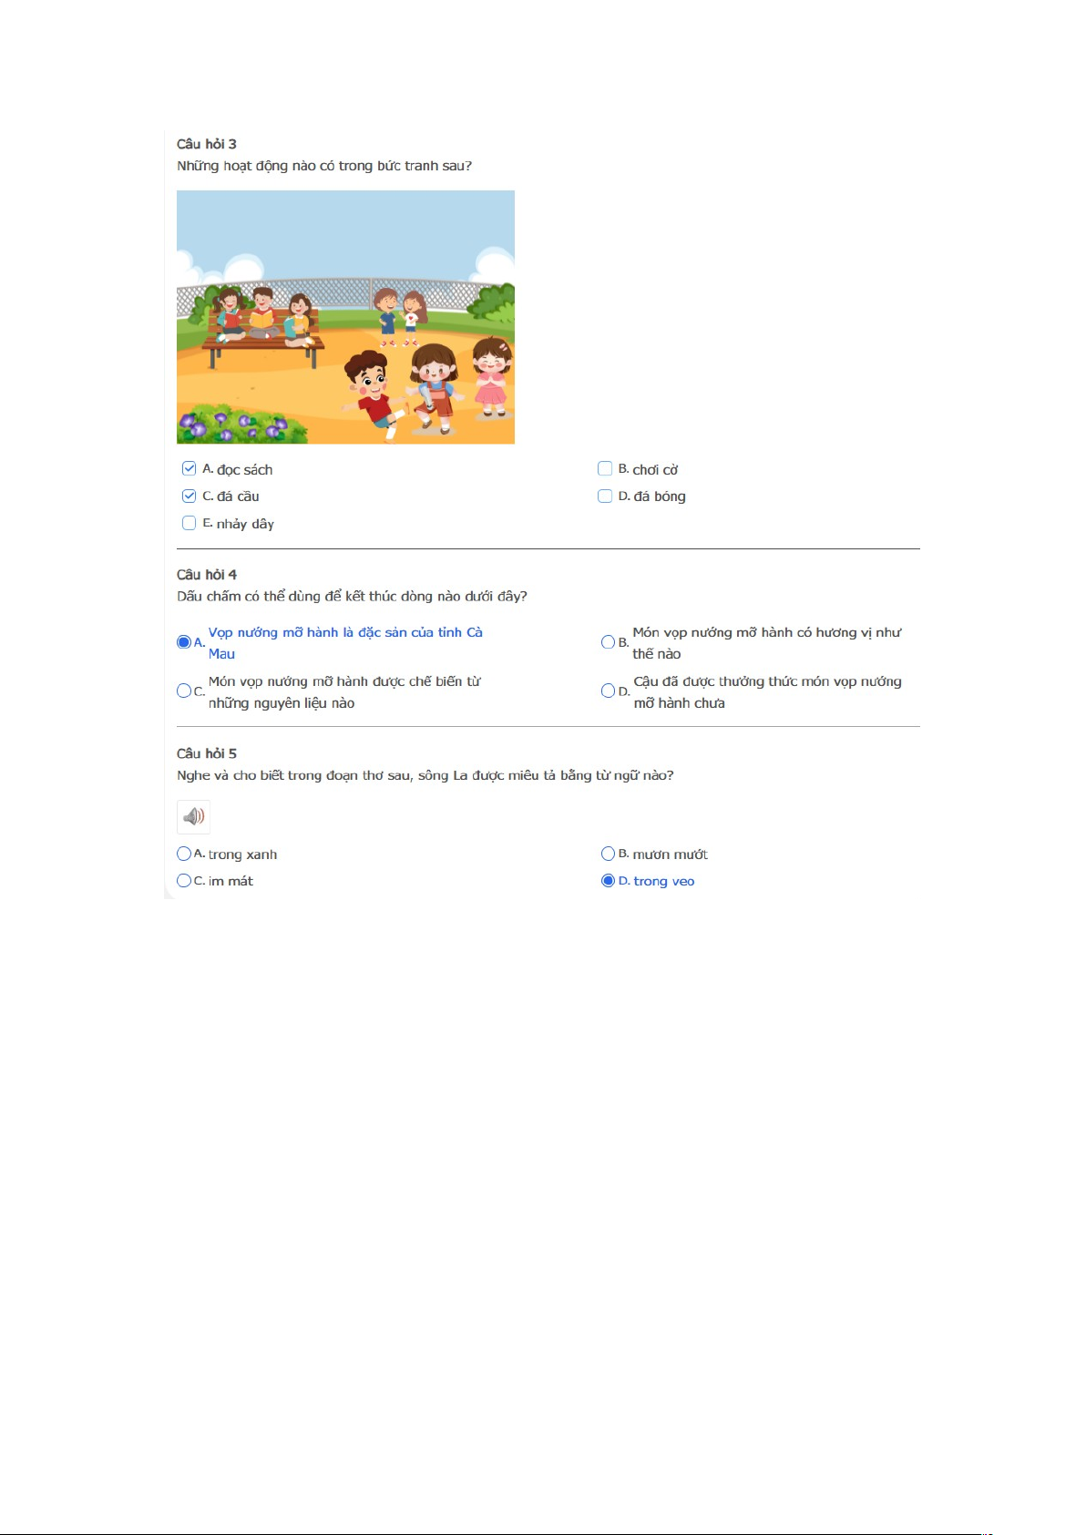The width and height of the screenshot is (1086, 1535).
Task: Click the 'Câu hỏi 5' heading
Action: pyautogui.click(x=207, y=753)
